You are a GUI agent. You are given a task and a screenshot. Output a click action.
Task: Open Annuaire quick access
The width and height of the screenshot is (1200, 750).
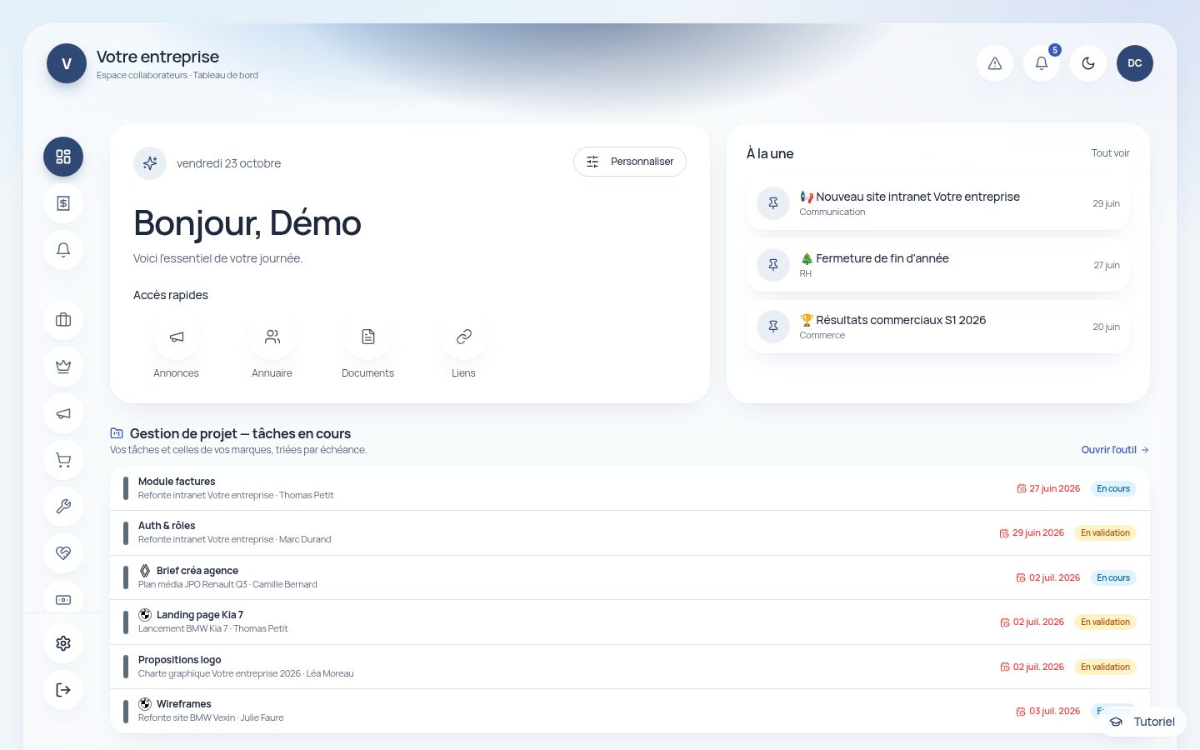(x=272, y=348)
